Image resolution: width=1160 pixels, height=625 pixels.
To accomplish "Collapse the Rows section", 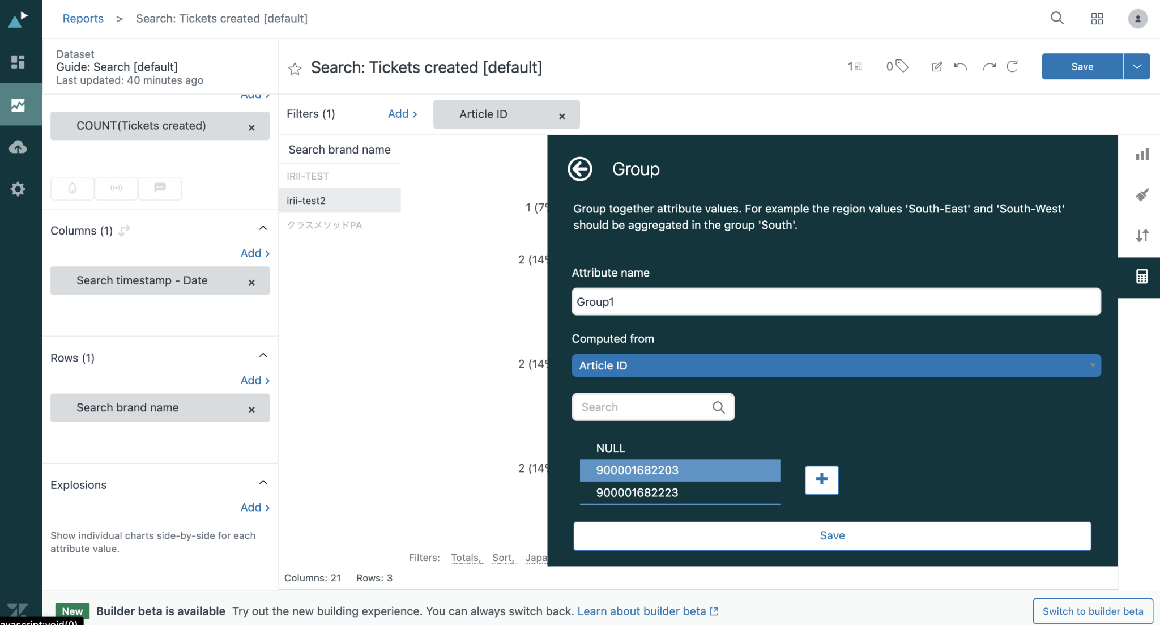I will [263, 355].
